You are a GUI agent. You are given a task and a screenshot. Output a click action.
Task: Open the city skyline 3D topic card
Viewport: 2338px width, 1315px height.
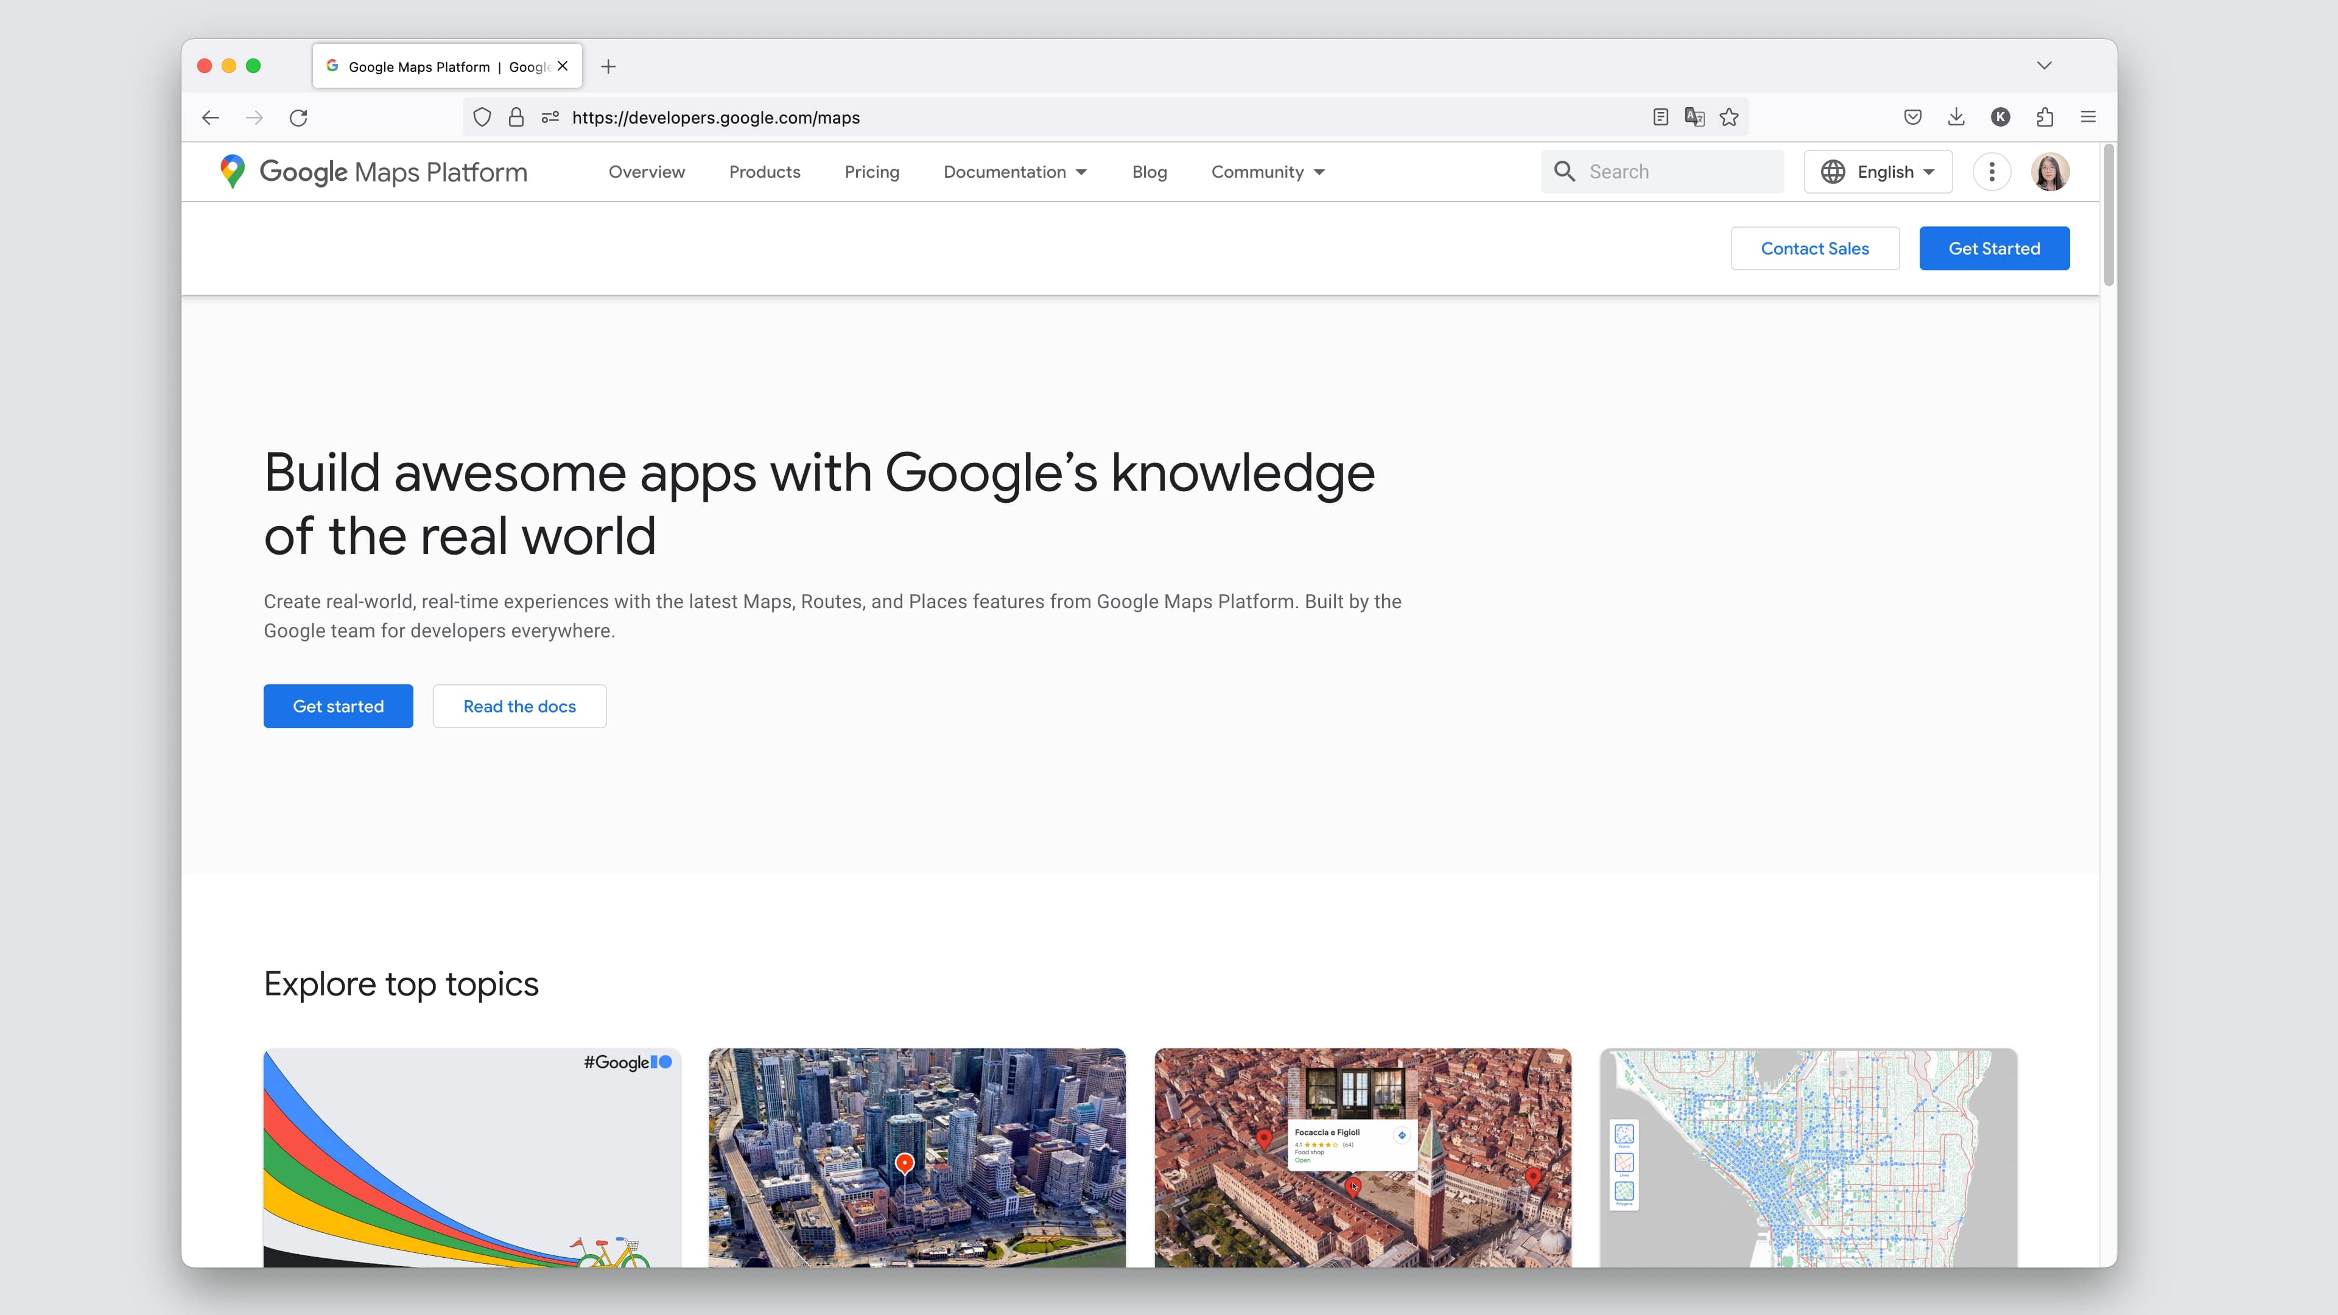click(x=917, y=1158)
